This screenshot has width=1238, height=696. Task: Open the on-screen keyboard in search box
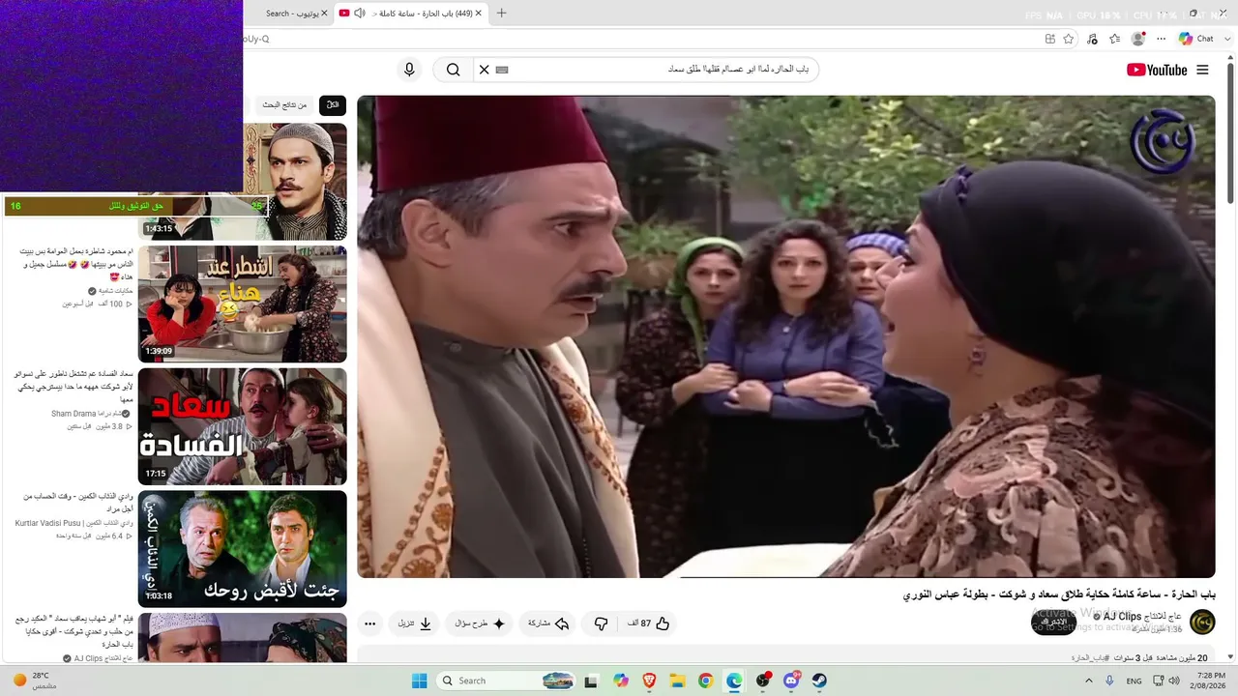502,70
